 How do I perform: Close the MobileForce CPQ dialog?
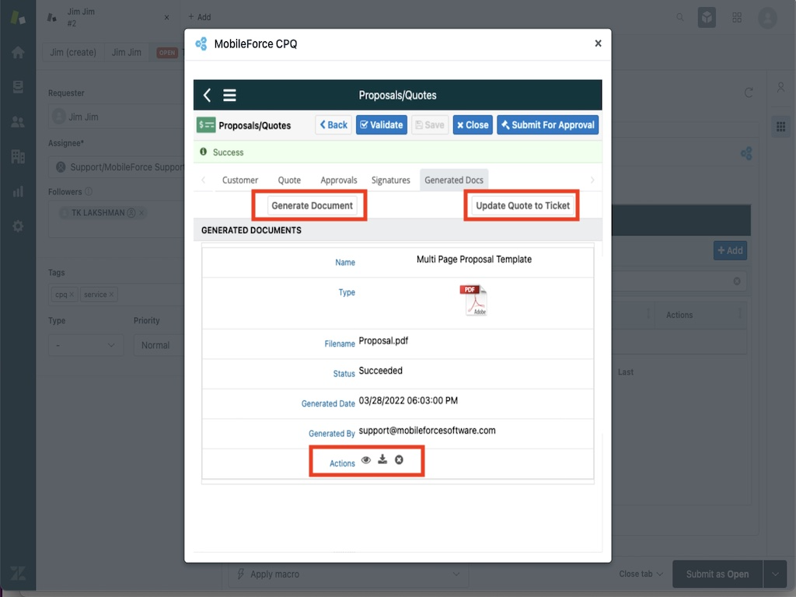pos(598,44)
